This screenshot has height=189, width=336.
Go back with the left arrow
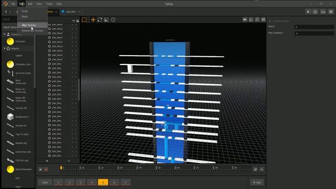pyautogui.click(x=6, y=12)
